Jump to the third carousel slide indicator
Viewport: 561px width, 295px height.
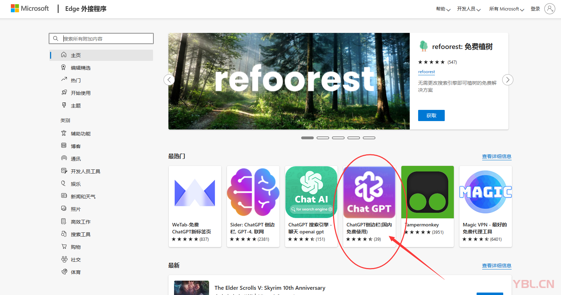coord(338,138)
